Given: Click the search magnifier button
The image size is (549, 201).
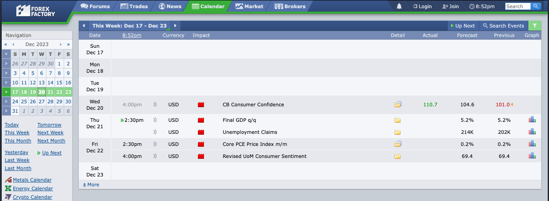Looking at the screenshot, I should [536, 6].
